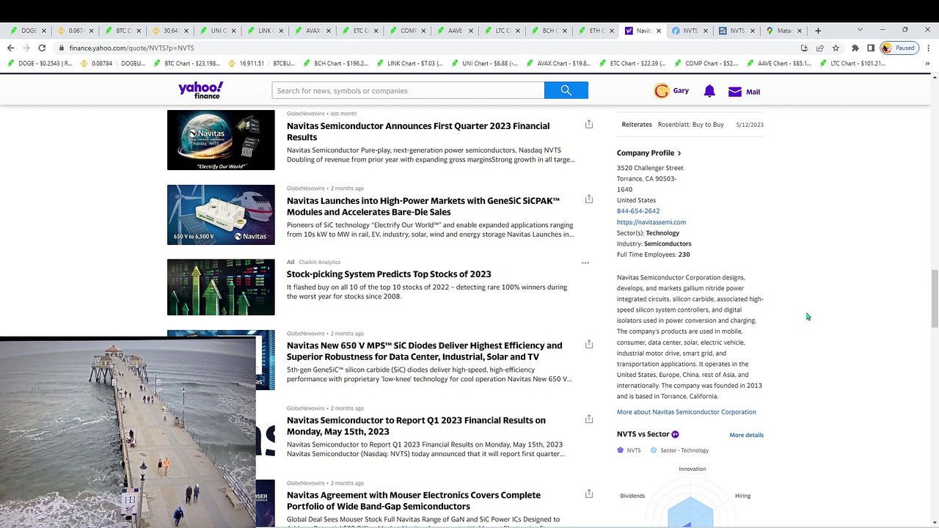The width and height of the screenshot is (939, 528).
Task: Open the 650 V to 6,500 V SiCPAK thumbnail
Action: 221,214
